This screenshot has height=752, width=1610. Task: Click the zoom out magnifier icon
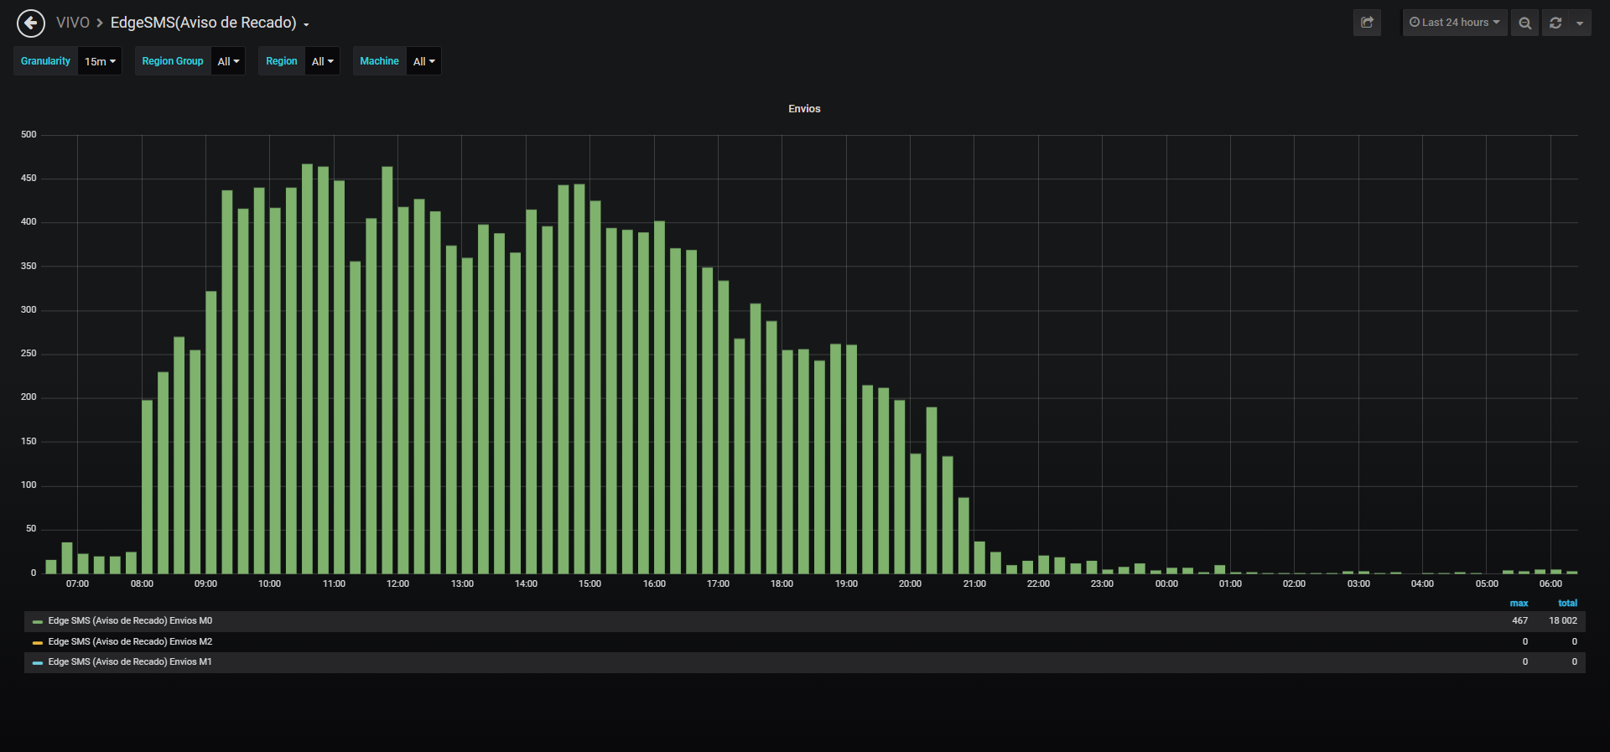1524,23
